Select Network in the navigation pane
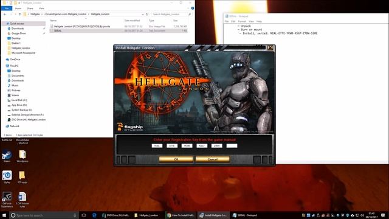389x219 pixels. (15, 126)
